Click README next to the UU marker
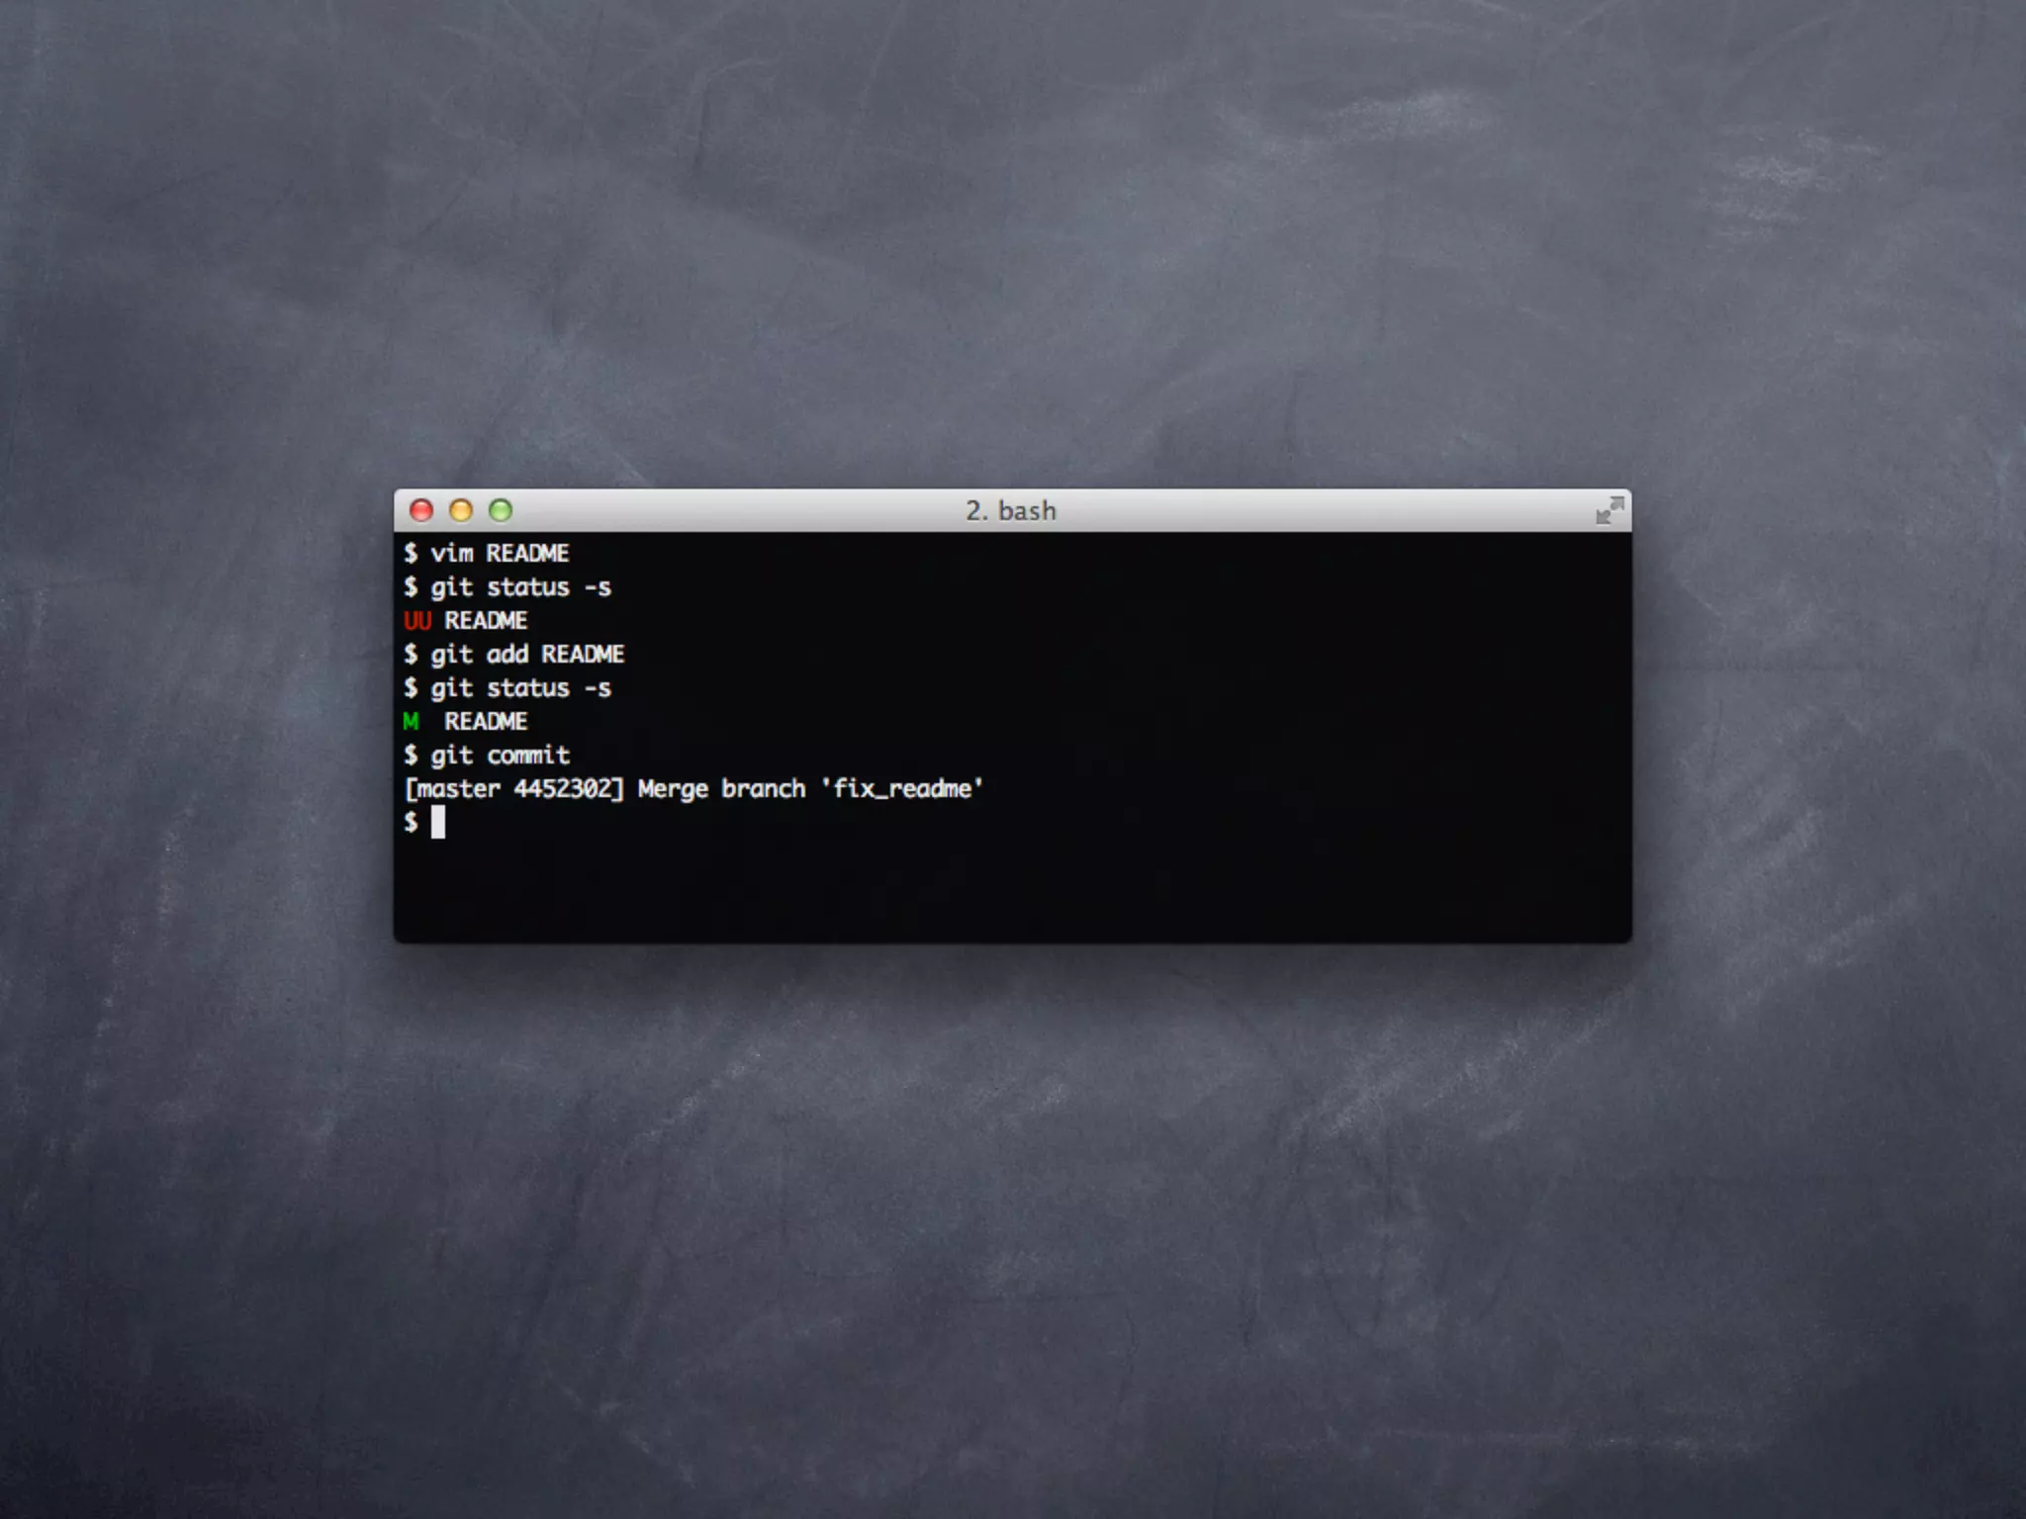The image size is (2026, 1519). click(x=486, y=621)
